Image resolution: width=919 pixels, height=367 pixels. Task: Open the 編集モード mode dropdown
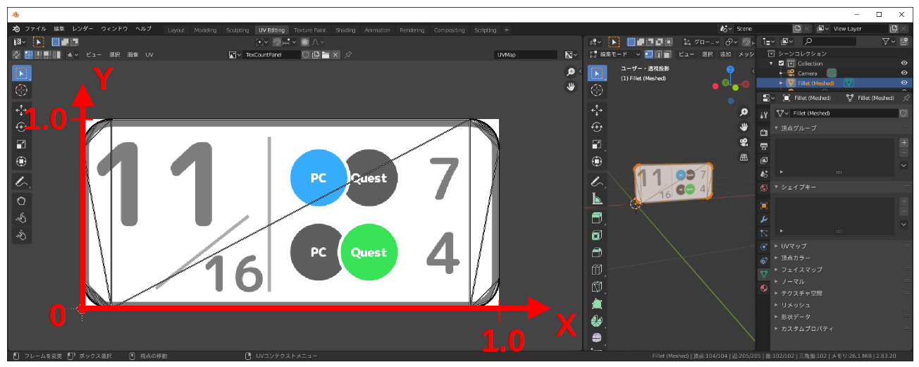(615, 54)
